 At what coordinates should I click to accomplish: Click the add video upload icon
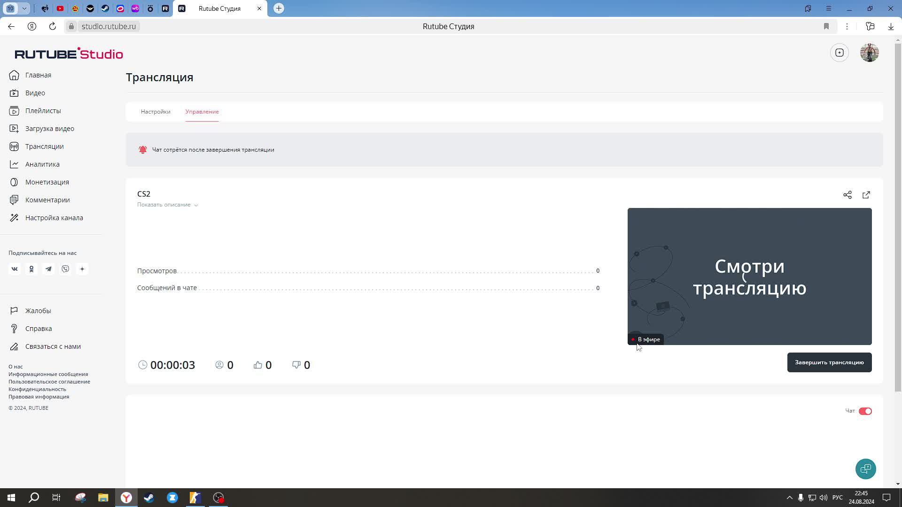point(840,53)
